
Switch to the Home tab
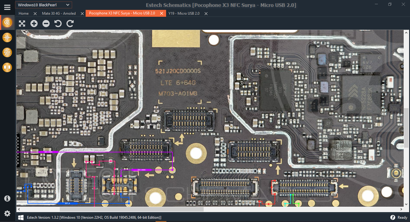[24, 13]
